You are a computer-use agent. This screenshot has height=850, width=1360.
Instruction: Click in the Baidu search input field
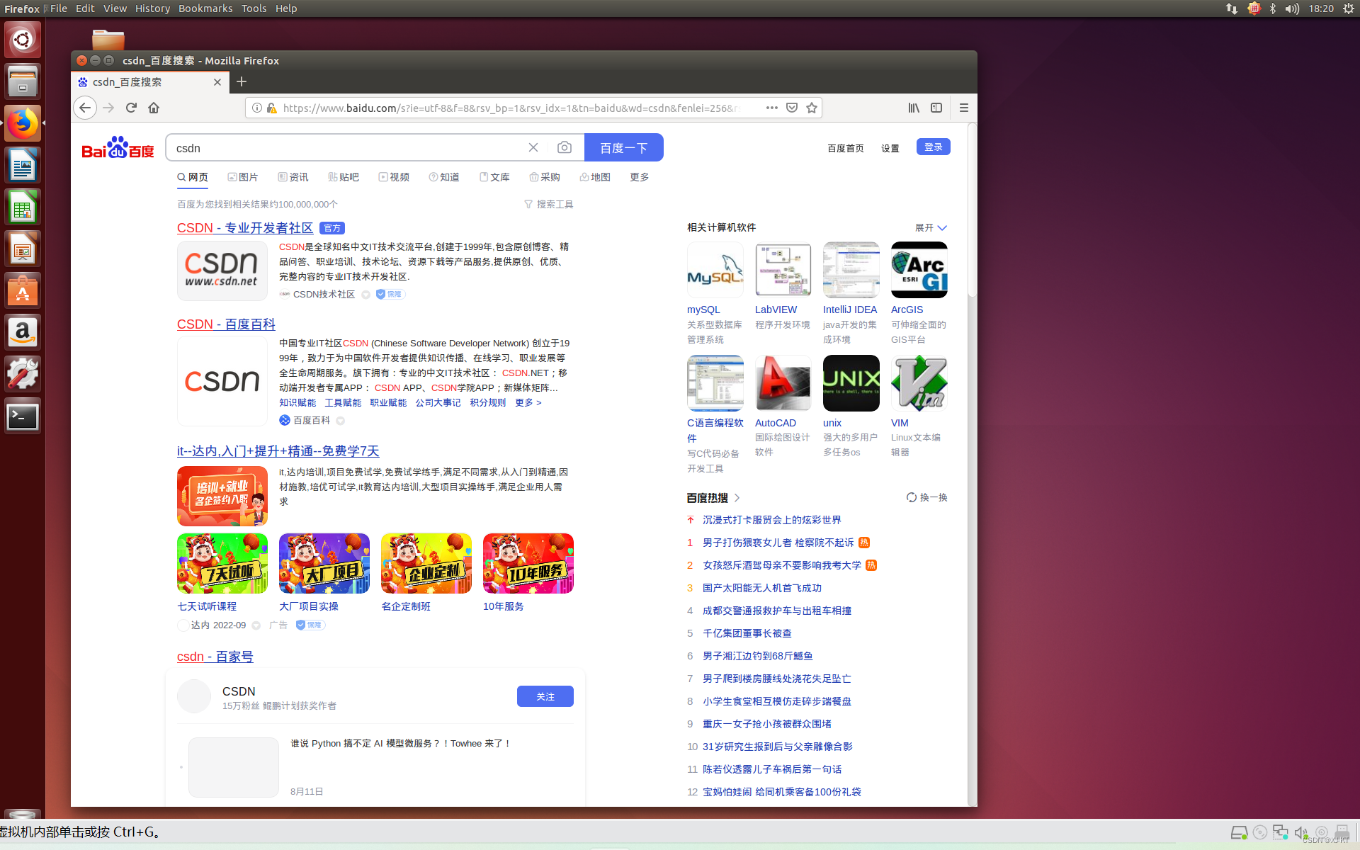click(347, 147)
